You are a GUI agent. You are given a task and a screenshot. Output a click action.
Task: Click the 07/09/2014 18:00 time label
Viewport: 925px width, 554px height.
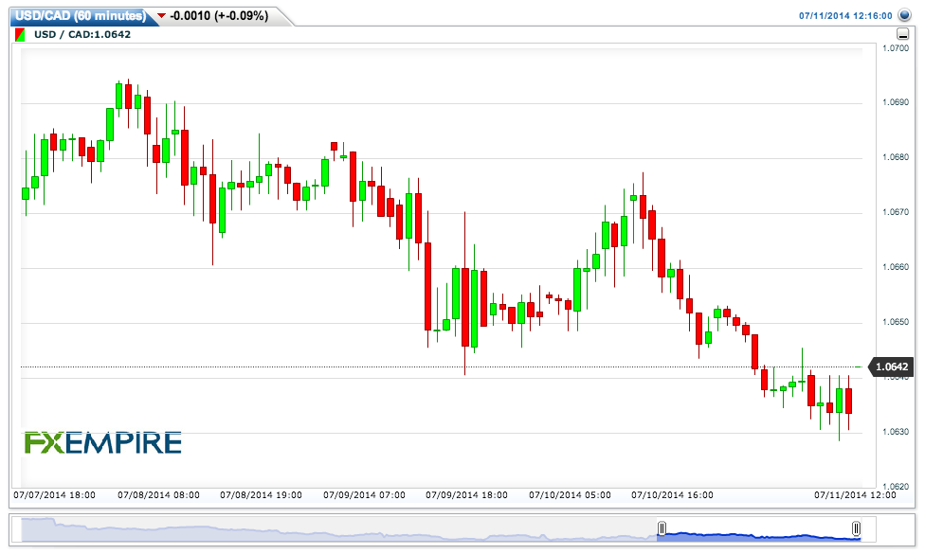click(466, 495)
